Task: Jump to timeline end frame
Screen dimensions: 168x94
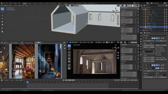Action: coord(74,80)
